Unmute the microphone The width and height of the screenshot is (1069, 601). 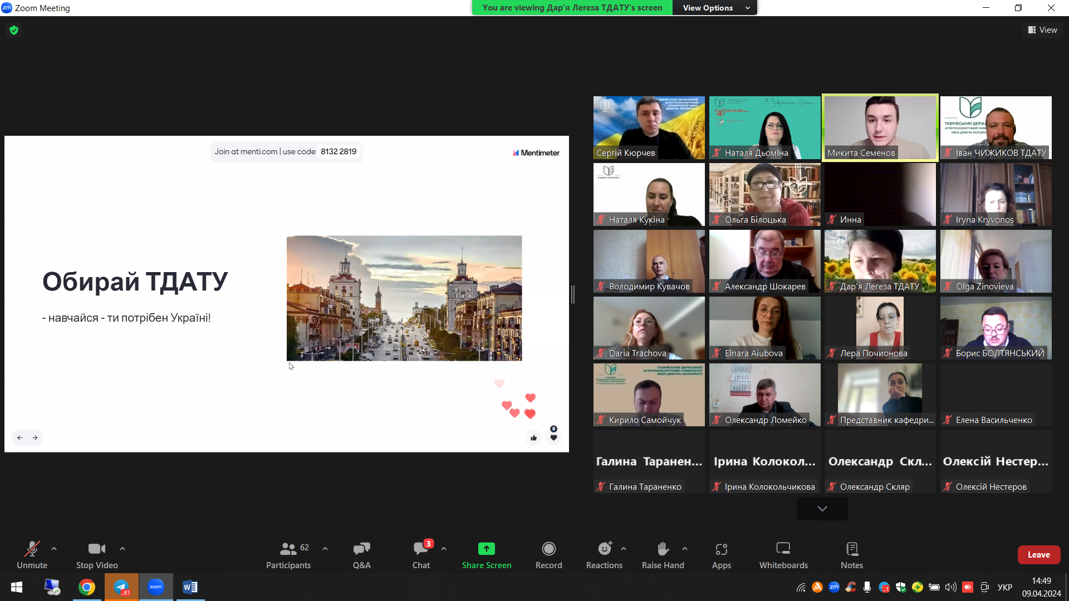(x=32, y=549)
